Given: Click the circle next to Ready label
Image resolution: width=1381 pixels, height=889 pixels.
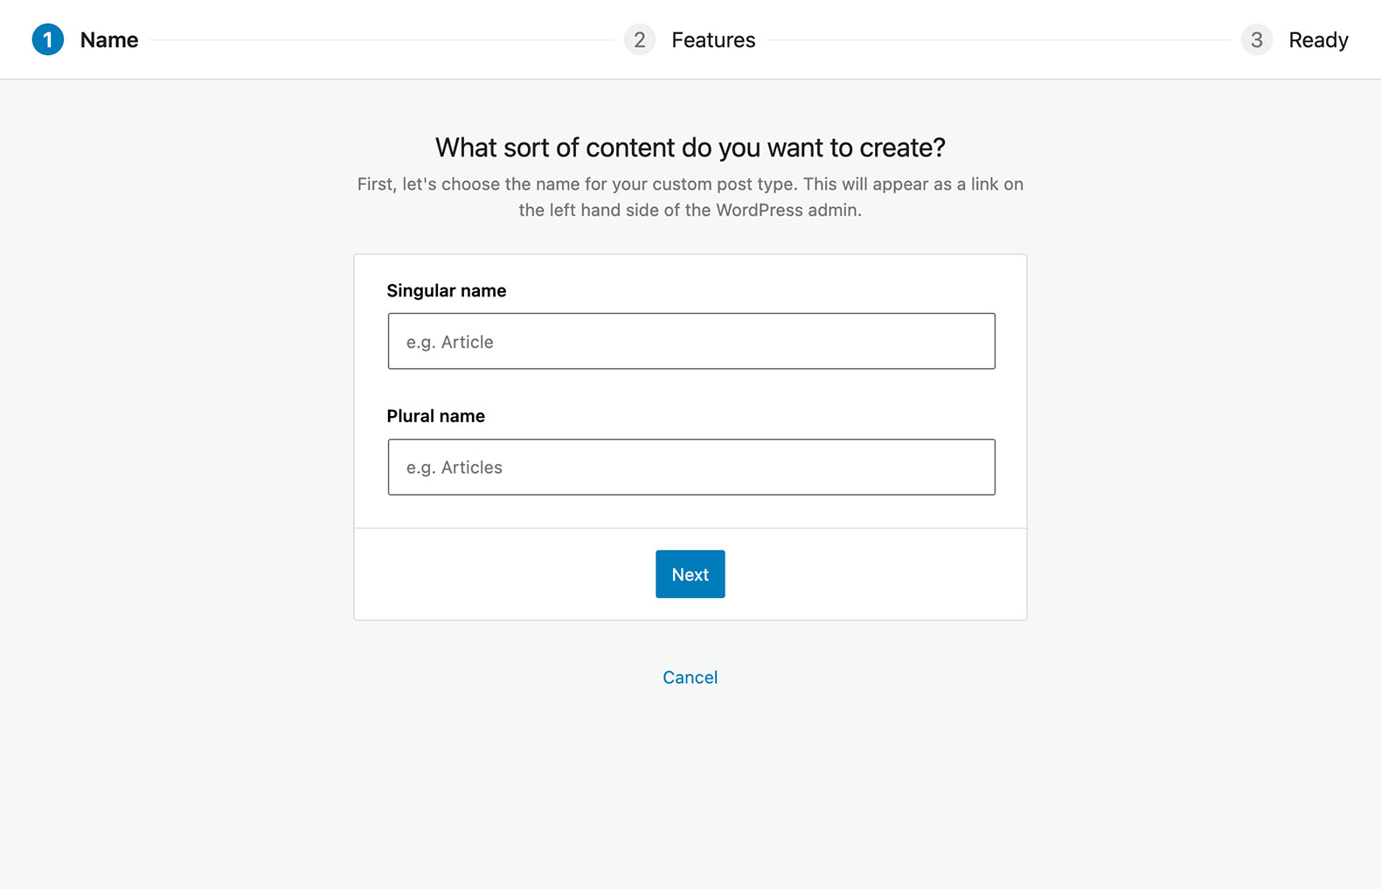Looking at the screenshot, I should click(1256, 39).
